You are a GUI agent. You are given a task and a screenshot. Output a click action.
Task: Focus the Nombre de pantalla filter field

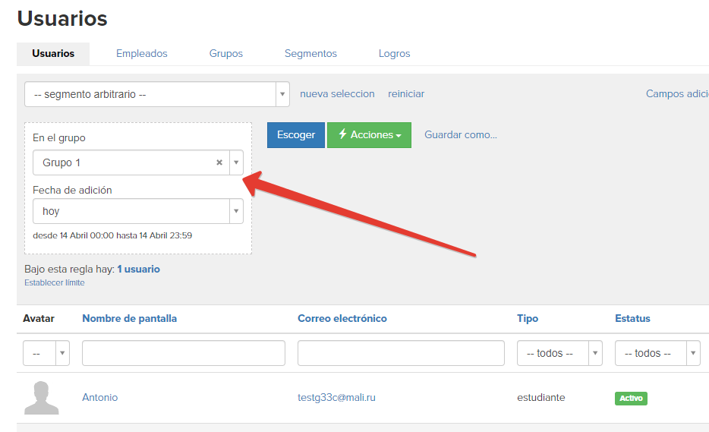click(184, 353)
